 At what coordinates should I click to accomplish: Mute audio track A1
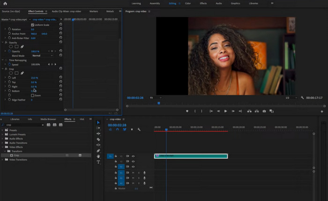point(133,172)
